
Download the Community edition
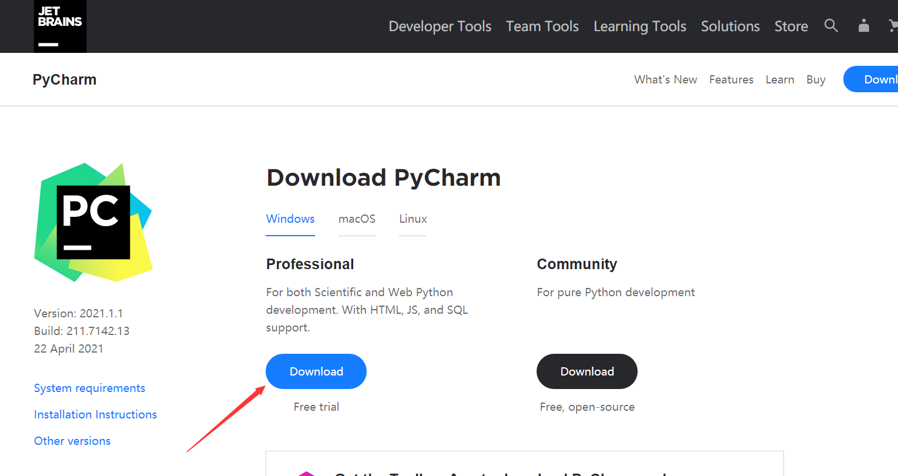[x=587, y=371]
